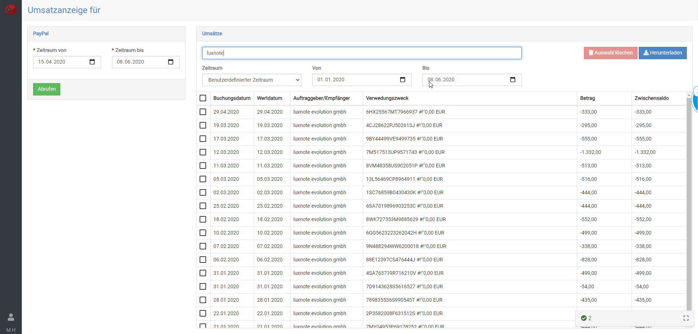Screen dimensions: 698x334
Task: Open calendar picker in the Von field
Action: pyautogui.click(x=402, y=80)
